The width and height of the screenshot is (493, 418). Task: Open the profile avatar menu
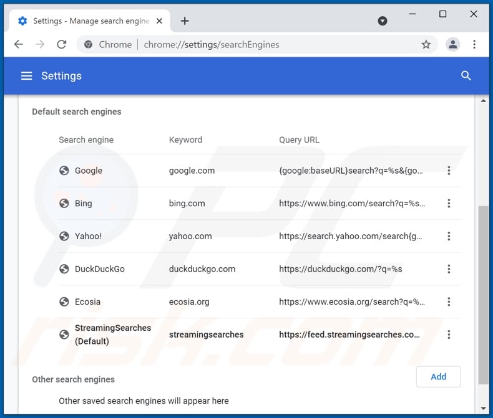pyautogui.click(x=453, y=45)
